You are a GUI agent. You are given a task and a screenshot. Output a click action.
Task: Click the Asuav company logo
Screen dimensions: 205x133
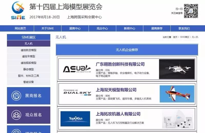(x=77, y=69)
